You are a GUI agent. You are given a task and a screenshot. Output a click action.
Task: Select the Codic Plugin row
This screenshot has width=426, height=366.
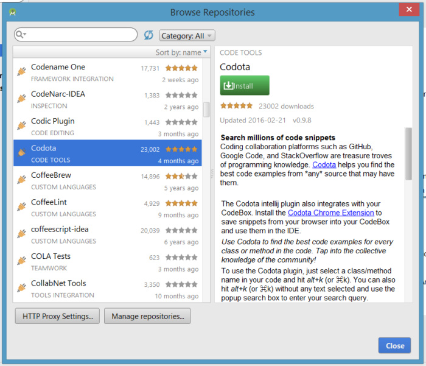pyautogui.click(x=108, y=126)
